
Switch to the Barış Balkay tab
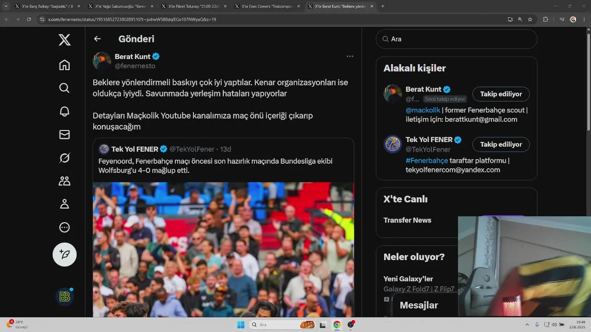(48, 6)
